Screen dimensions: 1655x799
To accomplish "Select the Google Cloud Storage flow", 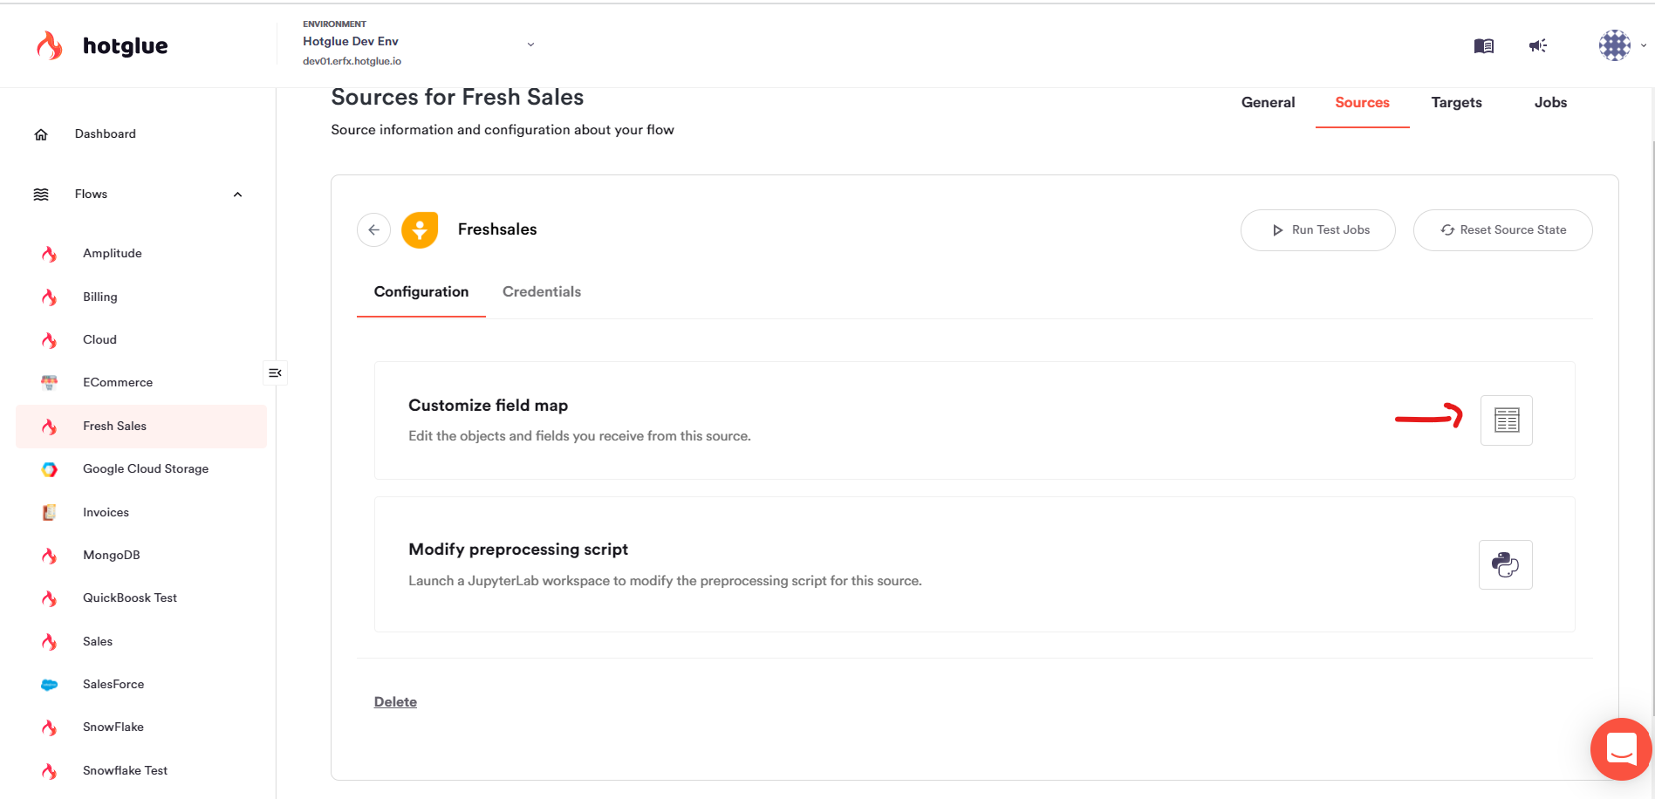I will click(x=145, y=469).
